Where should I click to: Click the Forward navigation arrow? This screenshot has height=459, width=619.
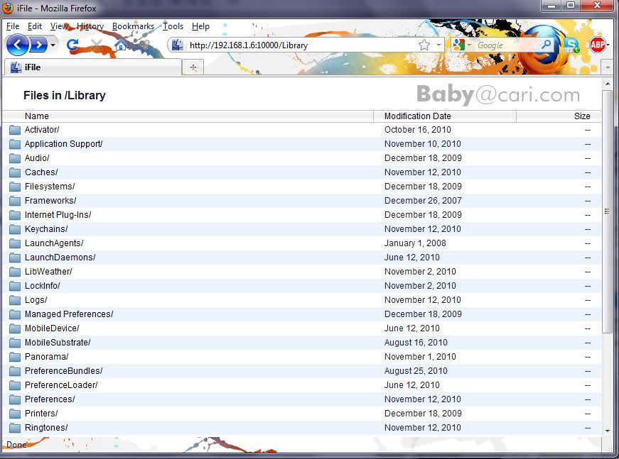point(38,45)
